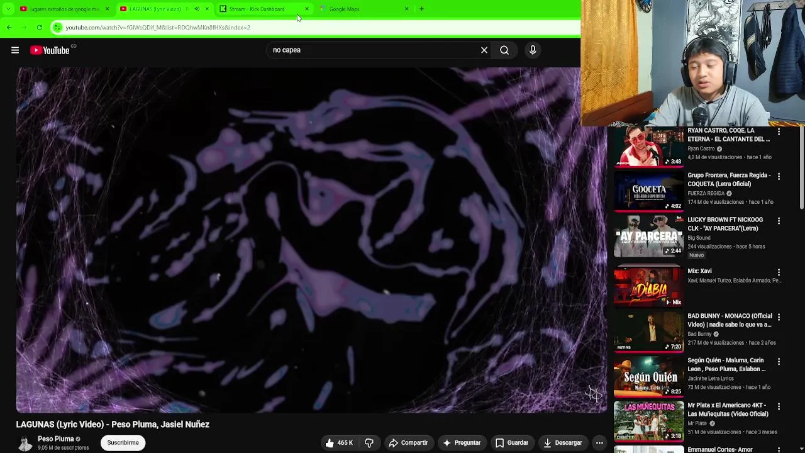Open options for Según Quién video
The width and height of the screenshot is (805, 453).
(x=779, y=362)
